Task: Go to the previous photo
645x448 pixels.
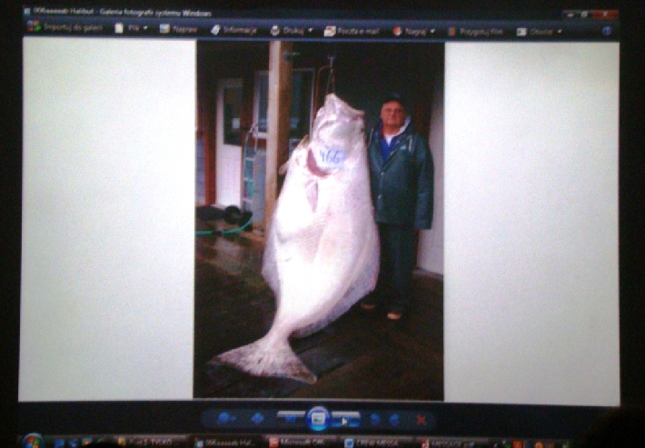Action: point(290,418)
